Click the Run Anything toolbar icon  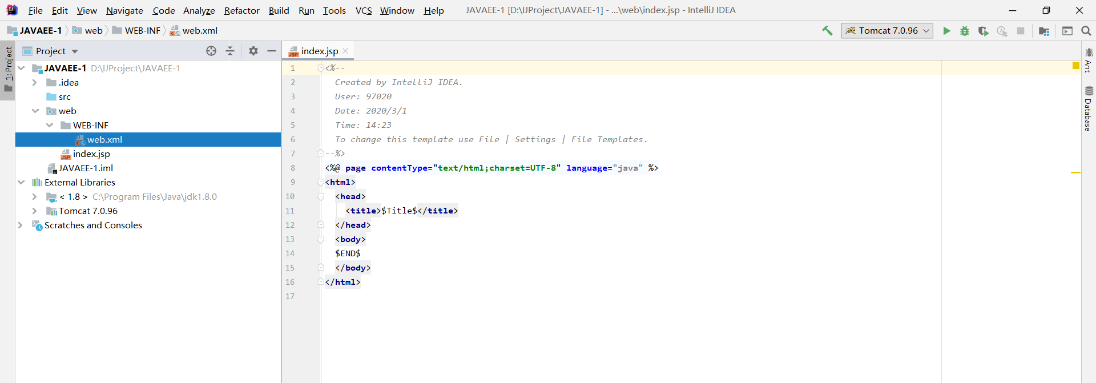click(x=1067, y=31)
